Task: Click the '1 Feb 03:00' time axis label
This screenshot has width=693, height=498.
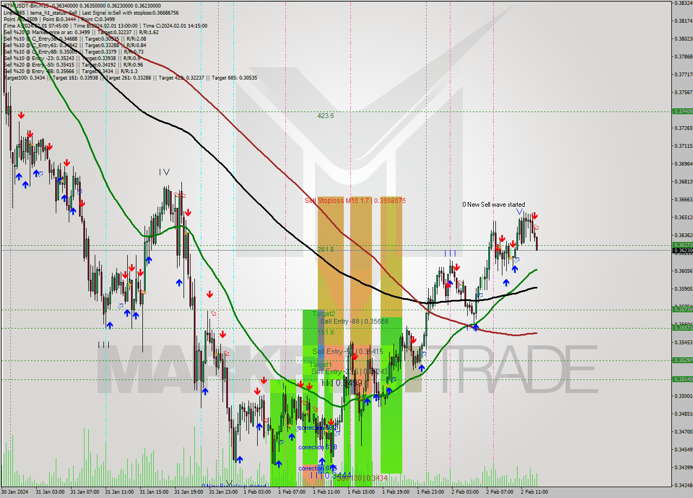Action: [x=257, y=492]
